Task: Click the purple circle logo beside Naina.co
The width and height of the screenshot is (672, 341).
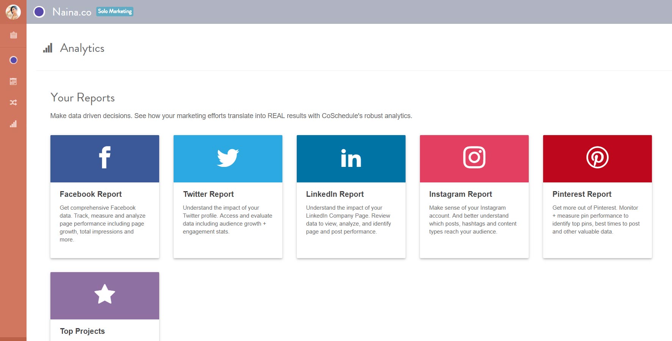Action: click(39, 12)
